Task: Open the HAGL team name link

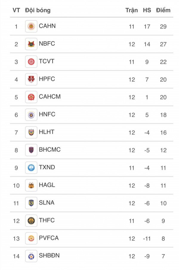Action: pos(47,185)
